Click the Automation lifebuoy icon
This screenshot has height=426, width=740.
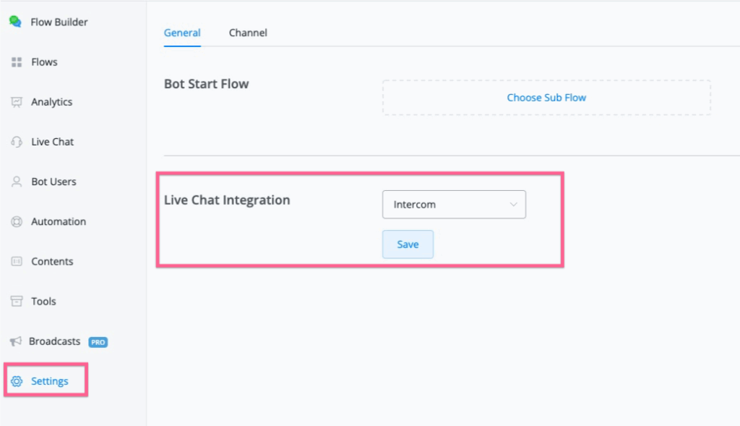point(17,221)
